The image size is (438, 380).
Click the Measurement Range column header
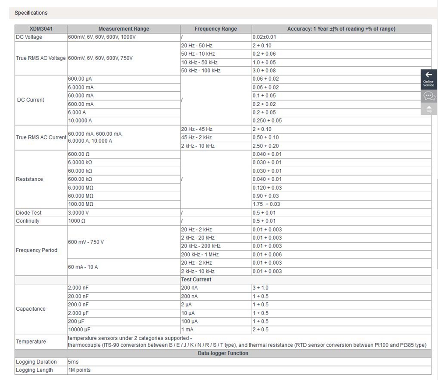(124, 29)
